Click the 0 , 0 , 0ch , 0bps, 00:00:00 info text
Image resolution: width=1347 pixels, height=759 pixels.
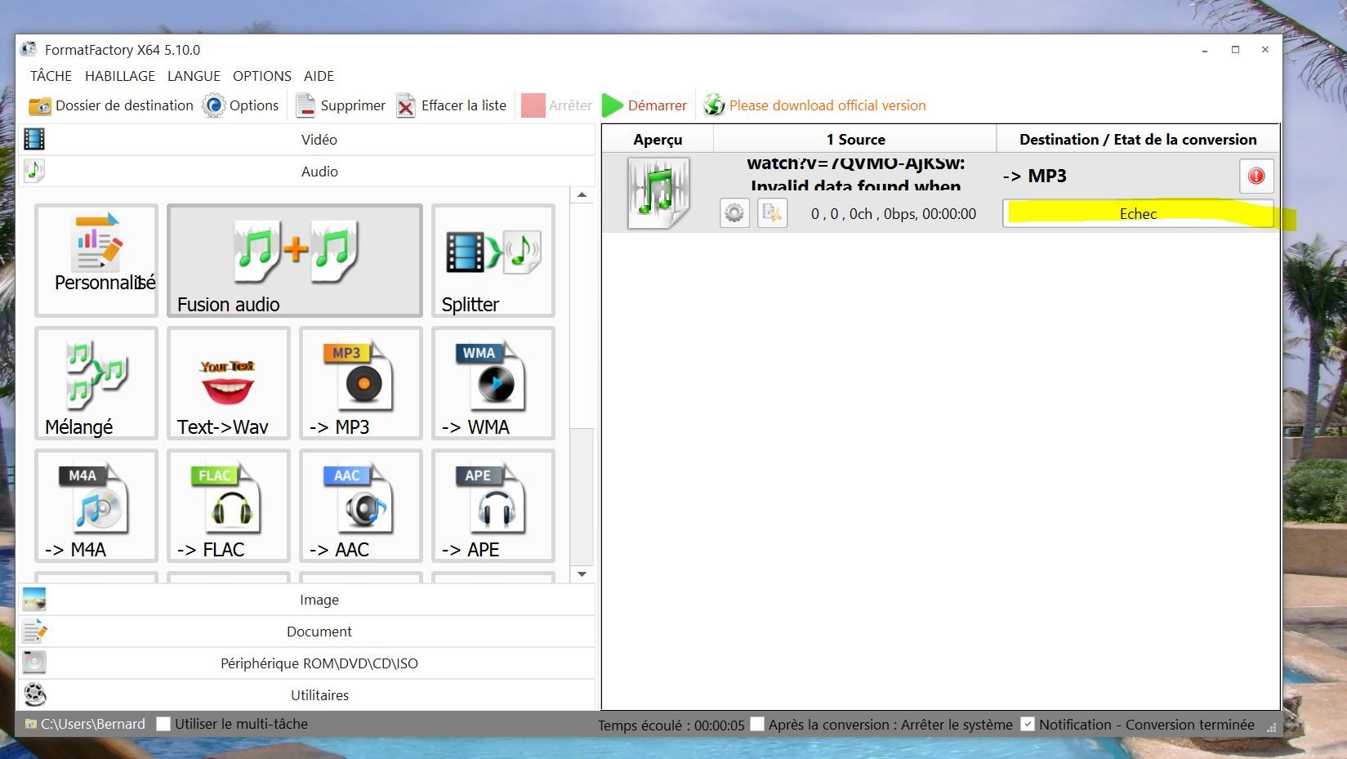pyautogui.click(x=894, y=214)
